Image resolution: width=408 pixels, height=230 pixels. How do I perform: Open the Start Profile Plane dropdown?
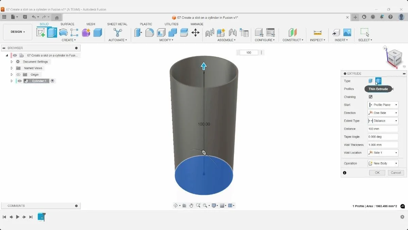coord(383,105)
